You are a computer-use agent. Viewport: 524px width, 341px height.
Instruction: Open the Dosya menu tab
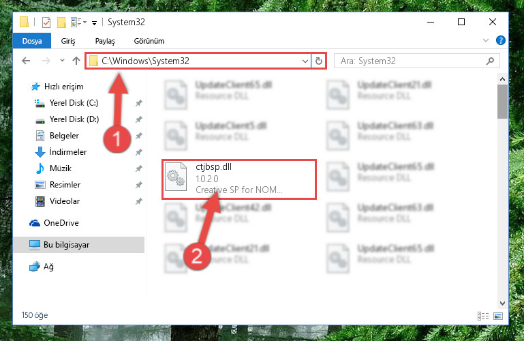pos(32,41)
